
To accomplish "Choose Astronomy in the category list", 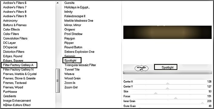I will click(10, 21).
